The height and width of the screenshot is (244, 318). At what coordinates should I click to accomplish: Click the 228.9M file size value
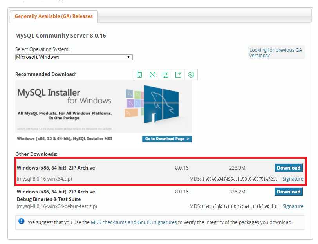coord(237,168)
